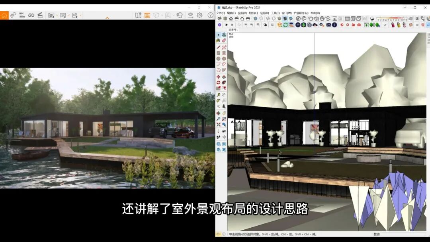Image resolution: width=430 pixels, height=242 pixels.
Task: Select the Orbit camera tool
Action: (218, 113)
